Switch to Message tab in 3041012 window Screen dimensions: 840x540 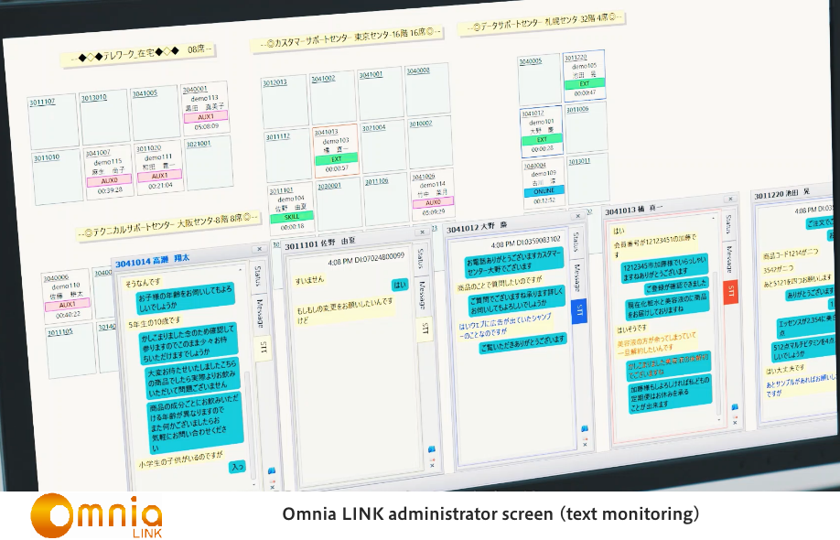[x=577, y=277]
